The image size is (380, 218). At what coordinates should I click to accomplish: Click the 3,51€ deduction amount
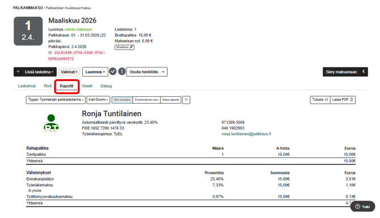pyautogui.click(x=351, y=179)
